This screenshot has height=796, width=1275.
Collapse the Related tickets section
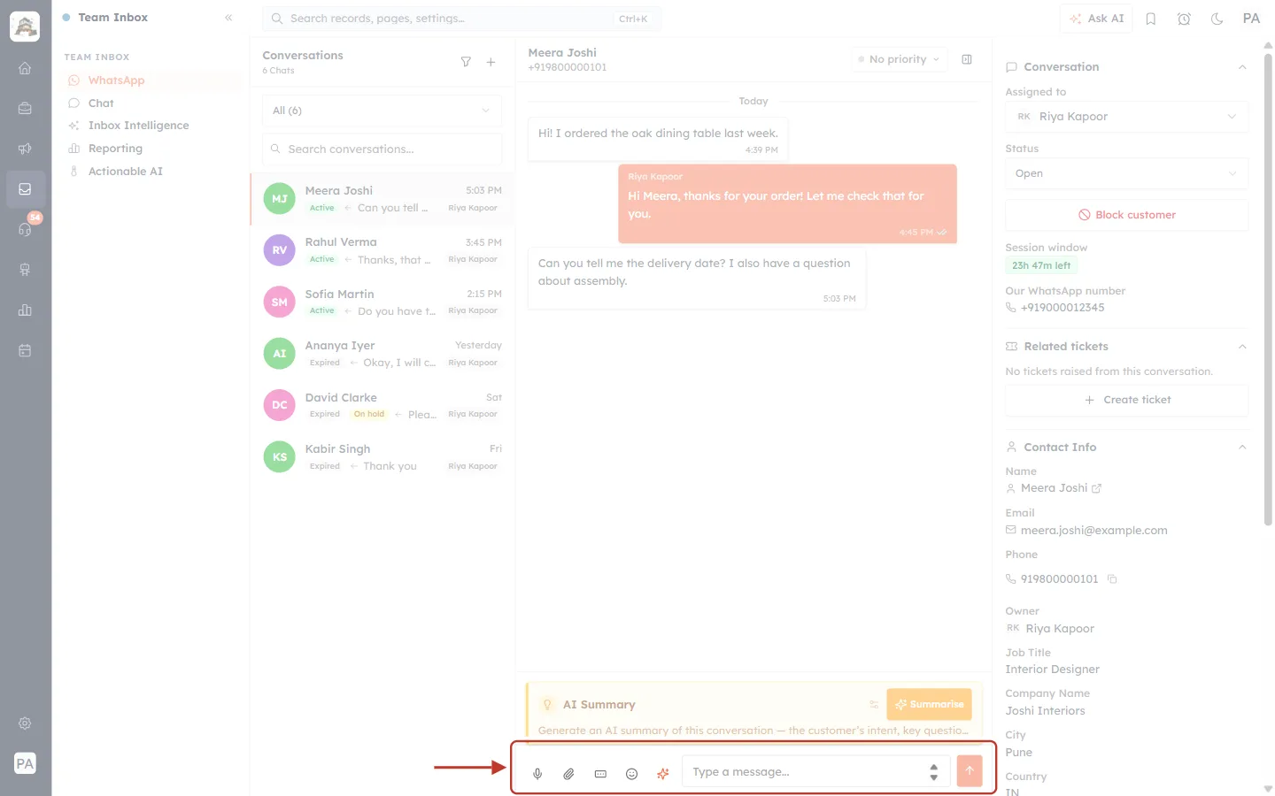point(1242,347)
